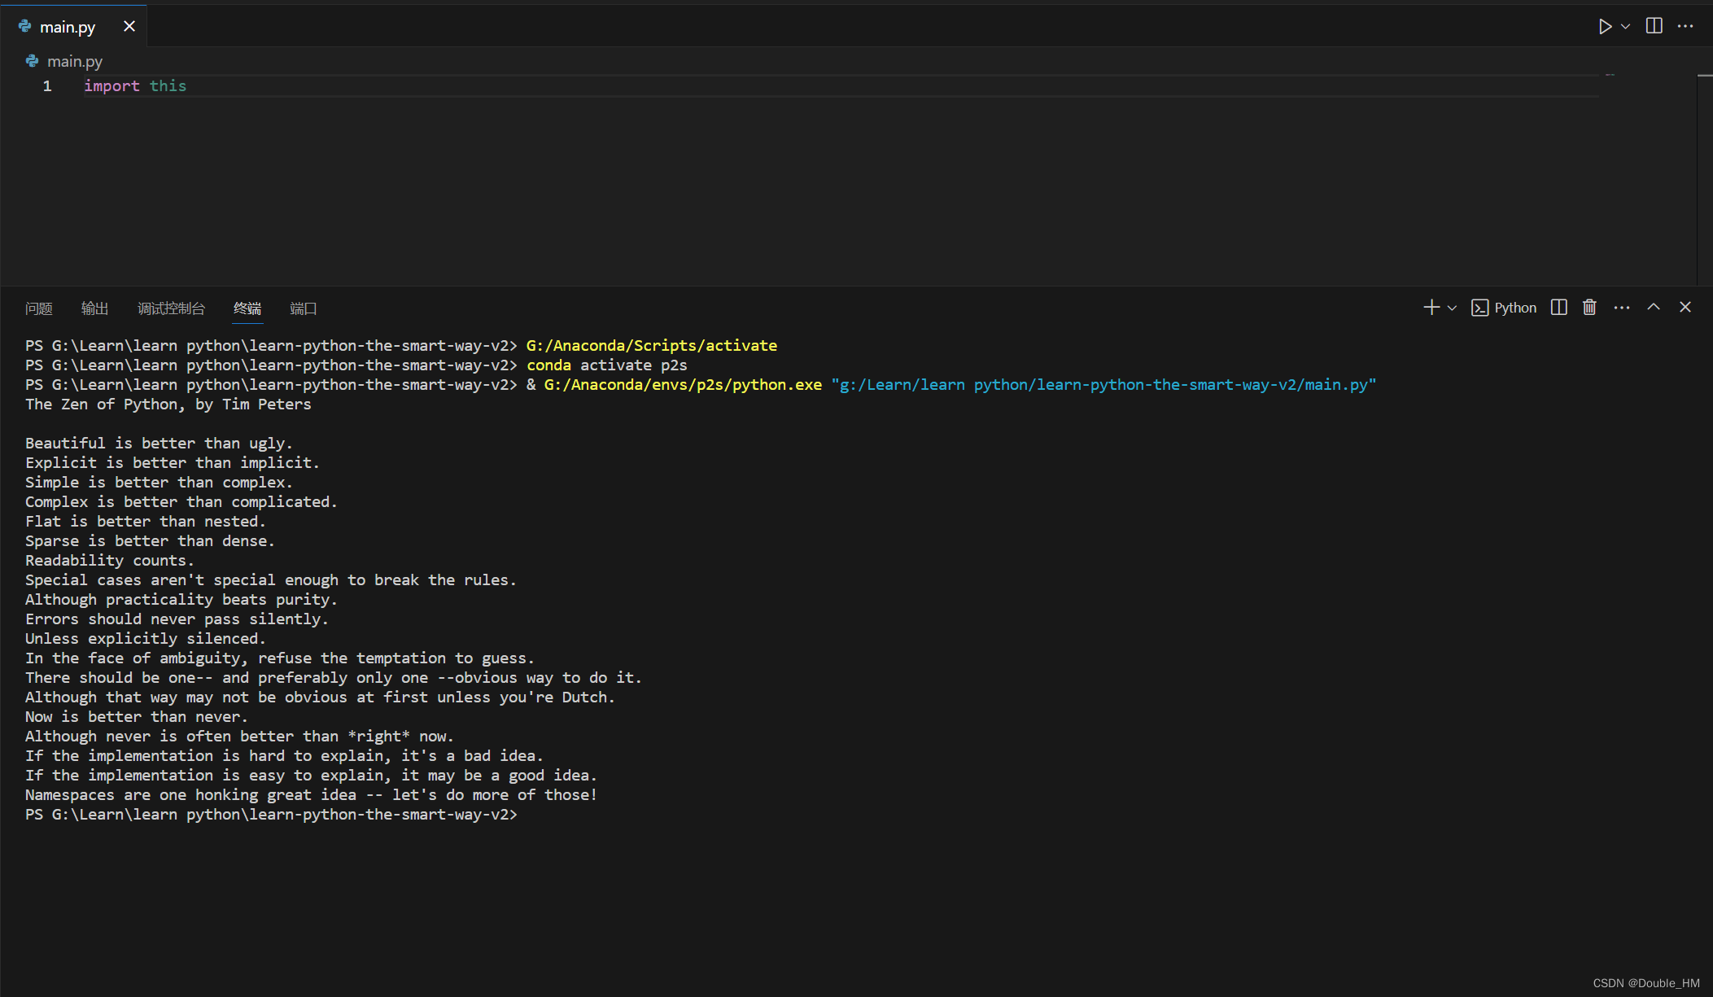Open terminal panel more actions ellipsis
The width and height of the screenshot is (1713, 997).
(1622, 308)
